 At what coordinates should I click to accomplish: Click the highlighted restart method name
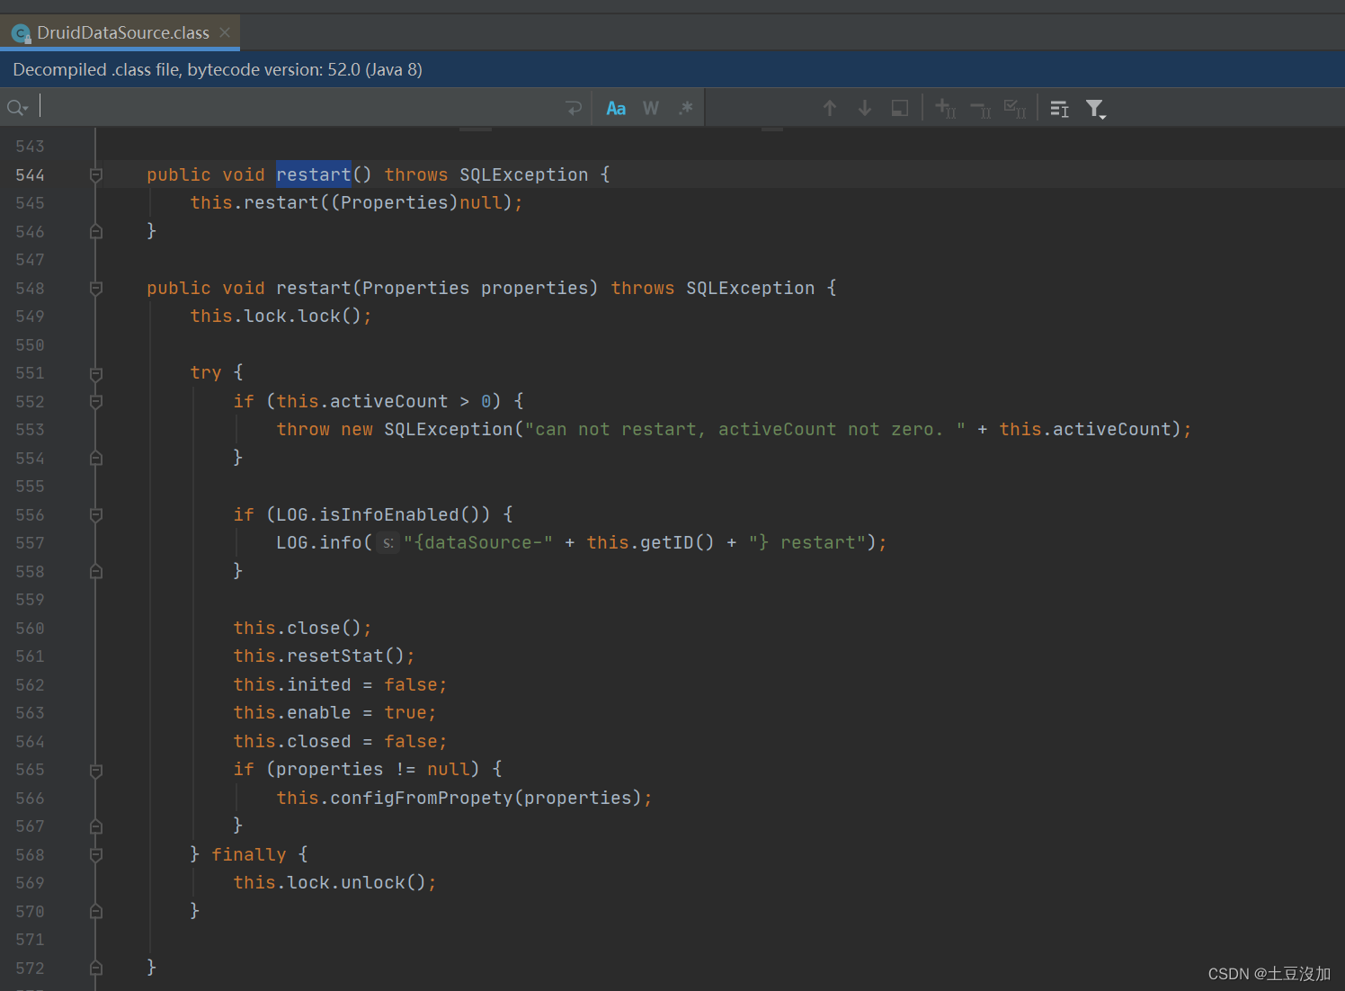(x=313, y=174)
